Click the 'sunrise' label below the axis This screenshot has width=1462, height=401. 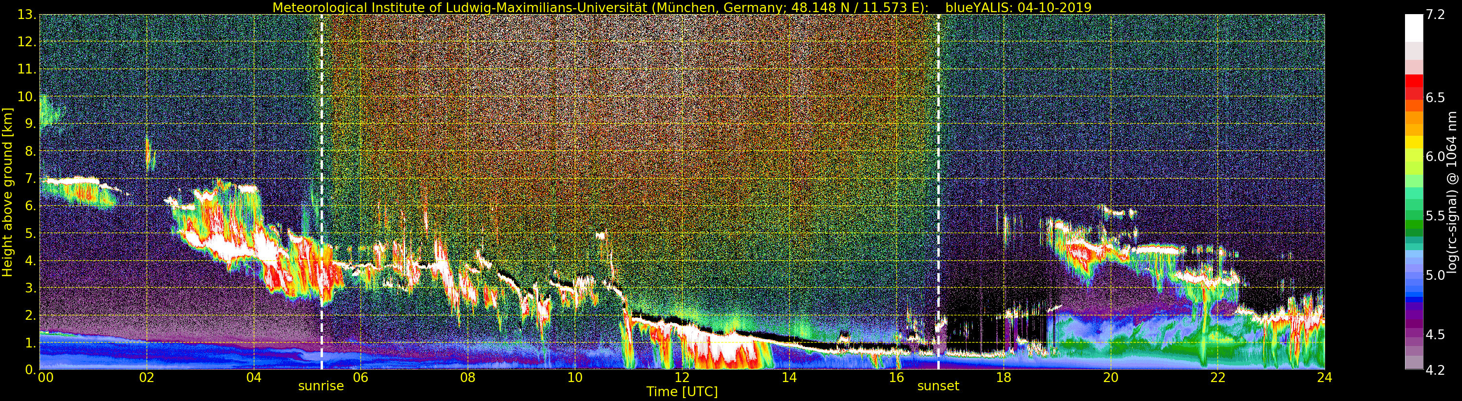coord(321,386)
